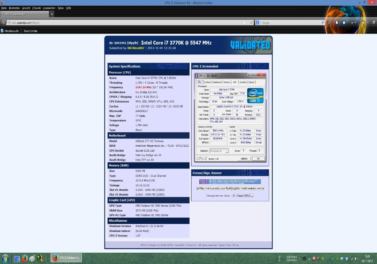Click the Memory tab in CPU-Z screenshot
This screenshot has height=264, width=377.
click(x=227, y=82)
